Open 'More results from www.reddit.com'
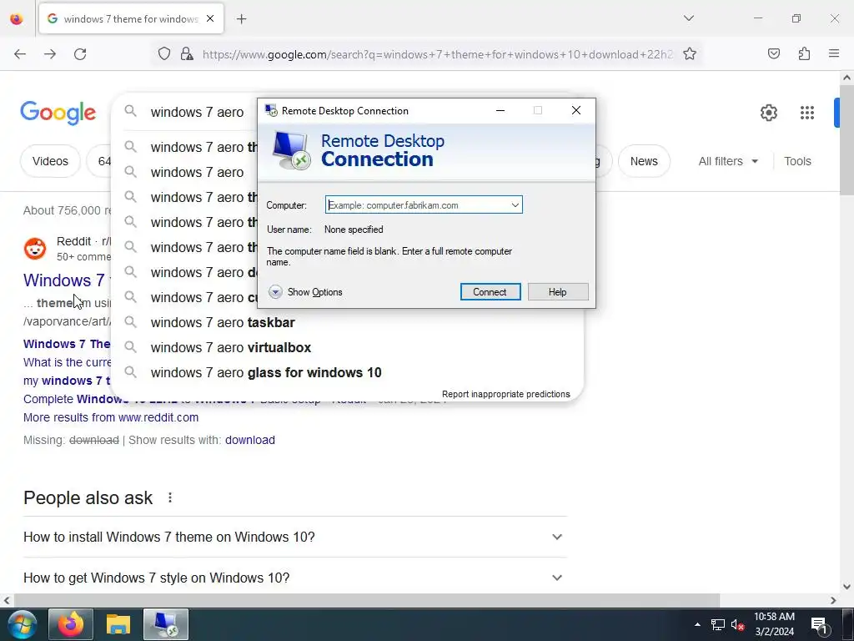 pos(111,417)
